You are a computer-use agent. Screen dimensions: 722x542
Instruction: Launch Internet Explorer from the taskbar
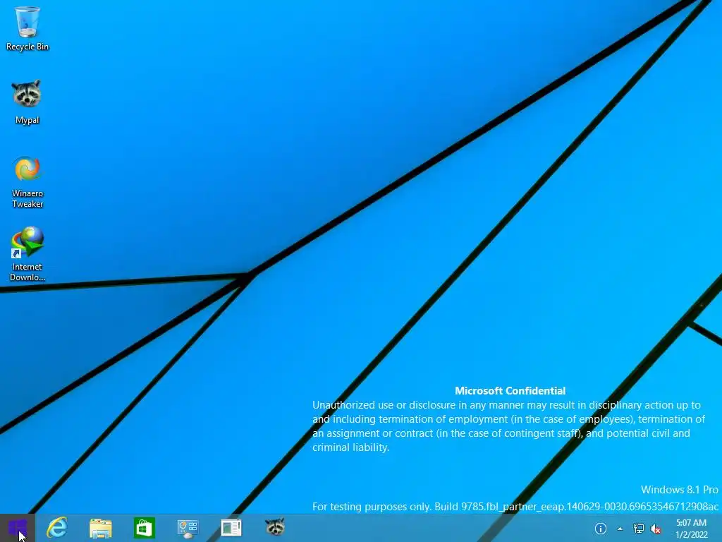click(x=56, y=528)
